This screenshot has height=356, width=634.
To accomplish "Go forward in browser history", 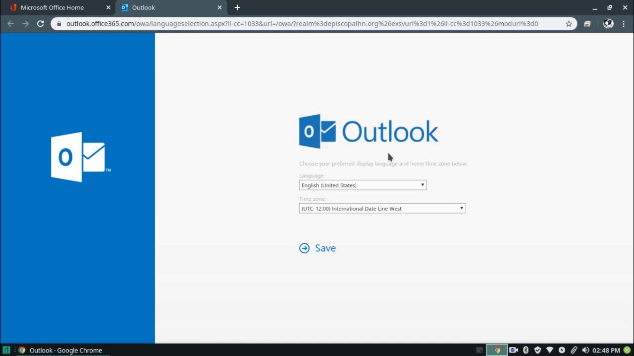I will 25,23.
